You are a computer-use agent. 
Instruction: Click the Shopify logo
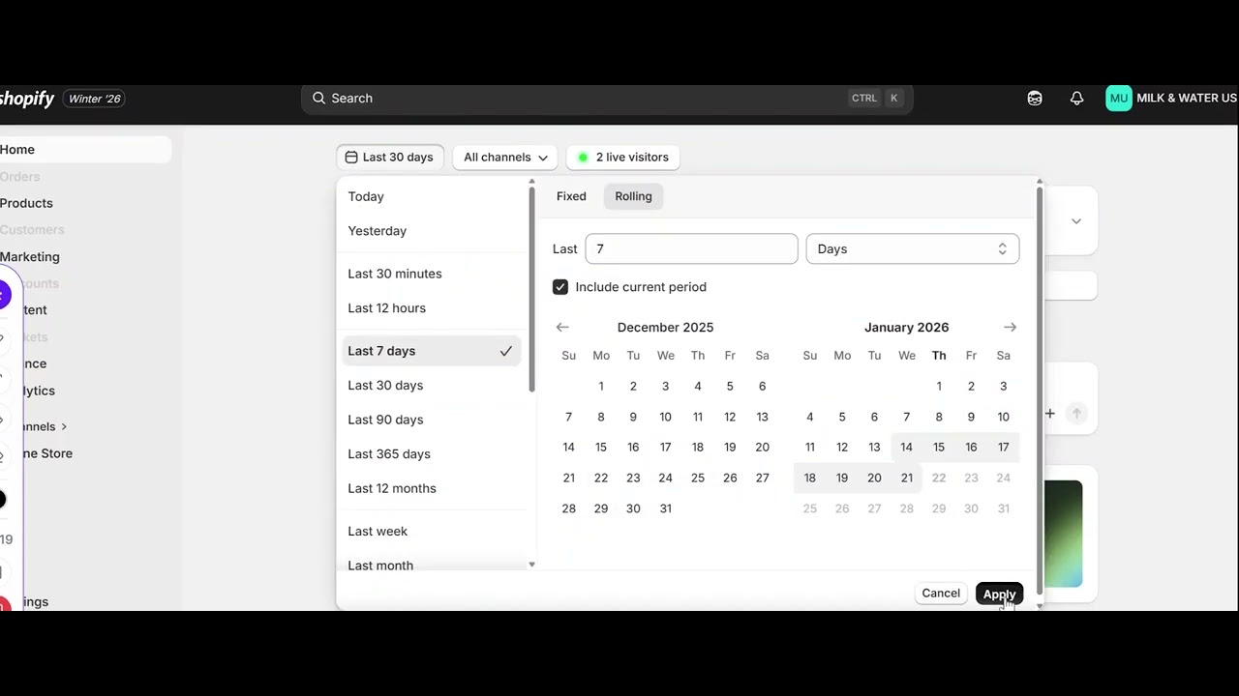27,99
